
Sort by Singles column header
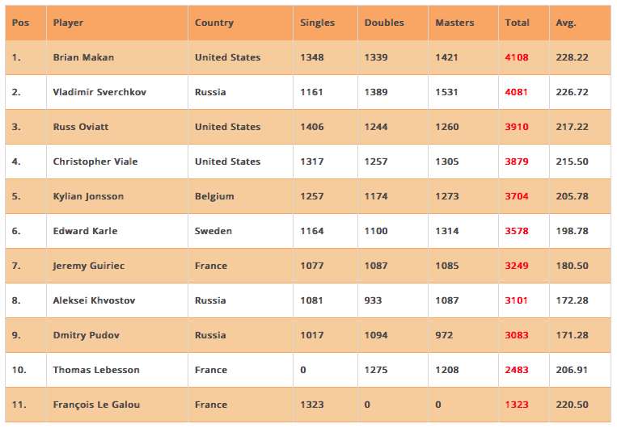(x=317, y=23)
